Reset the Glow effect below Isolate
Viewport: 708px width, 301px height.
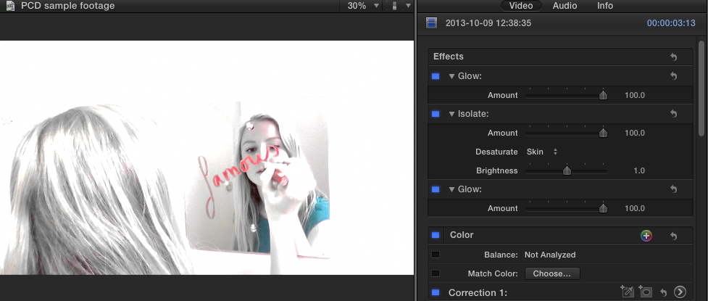(673, 189)
